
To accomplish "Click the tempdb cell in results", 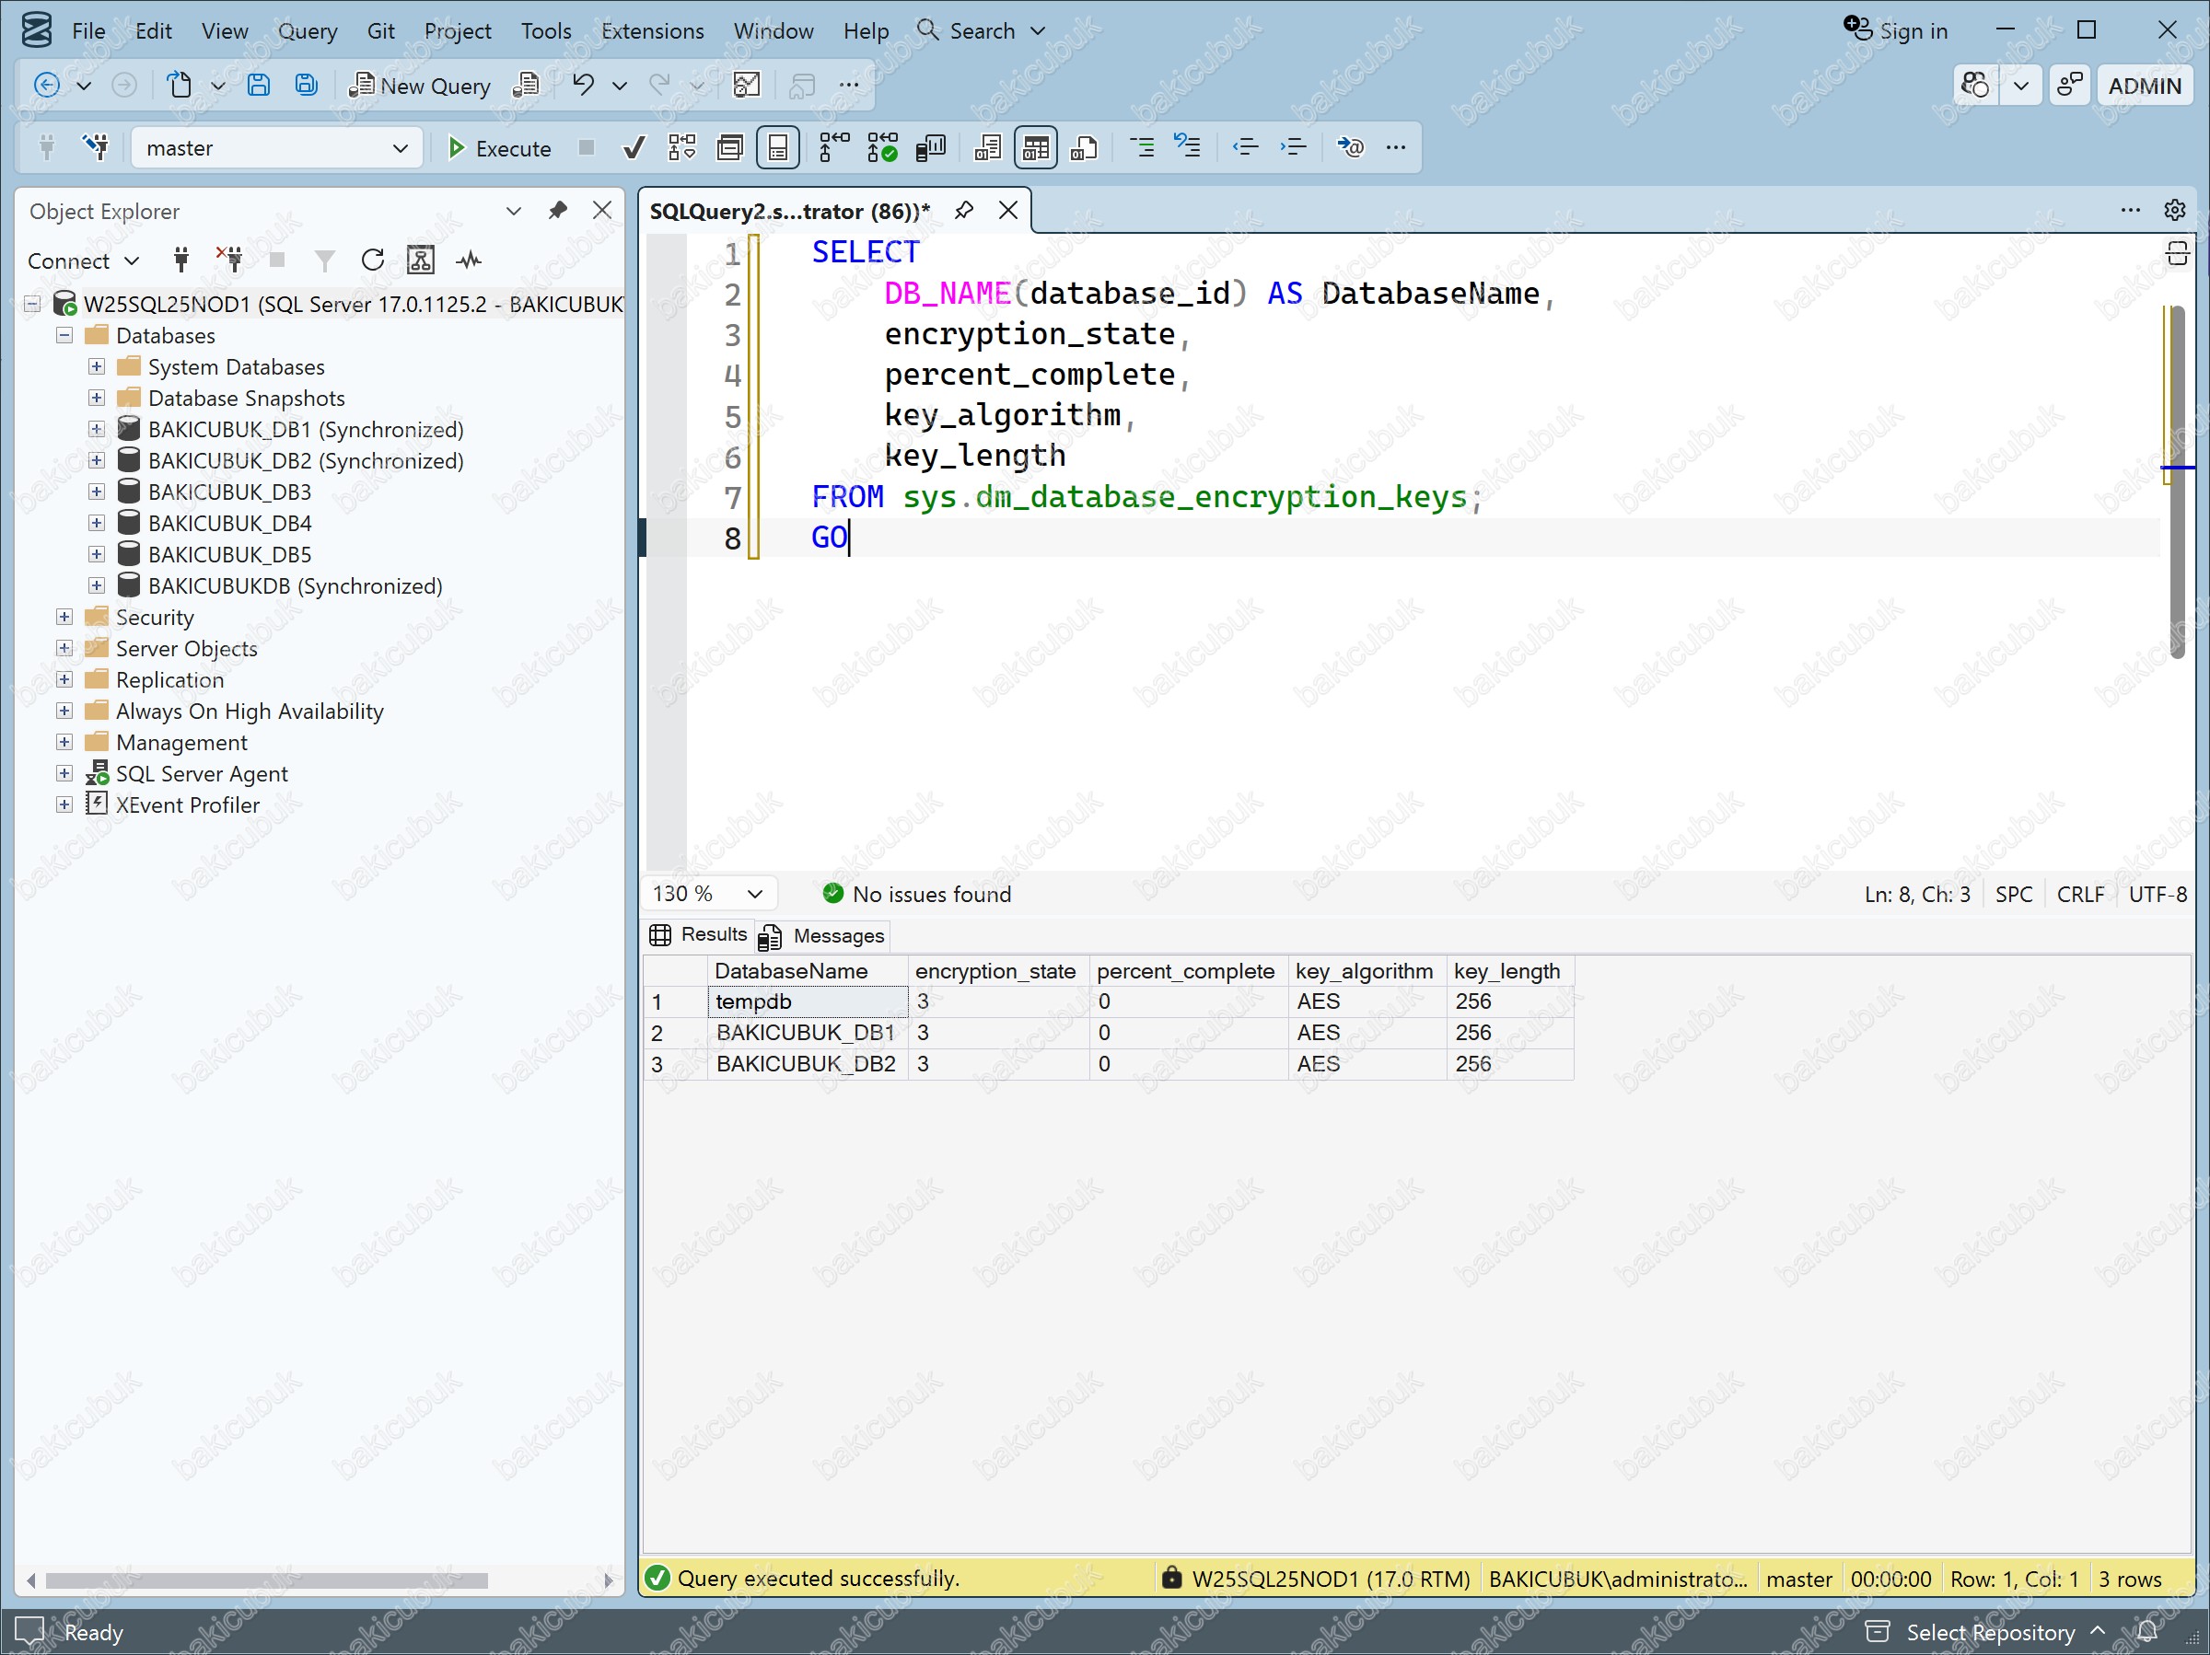I will [808, 1001].
